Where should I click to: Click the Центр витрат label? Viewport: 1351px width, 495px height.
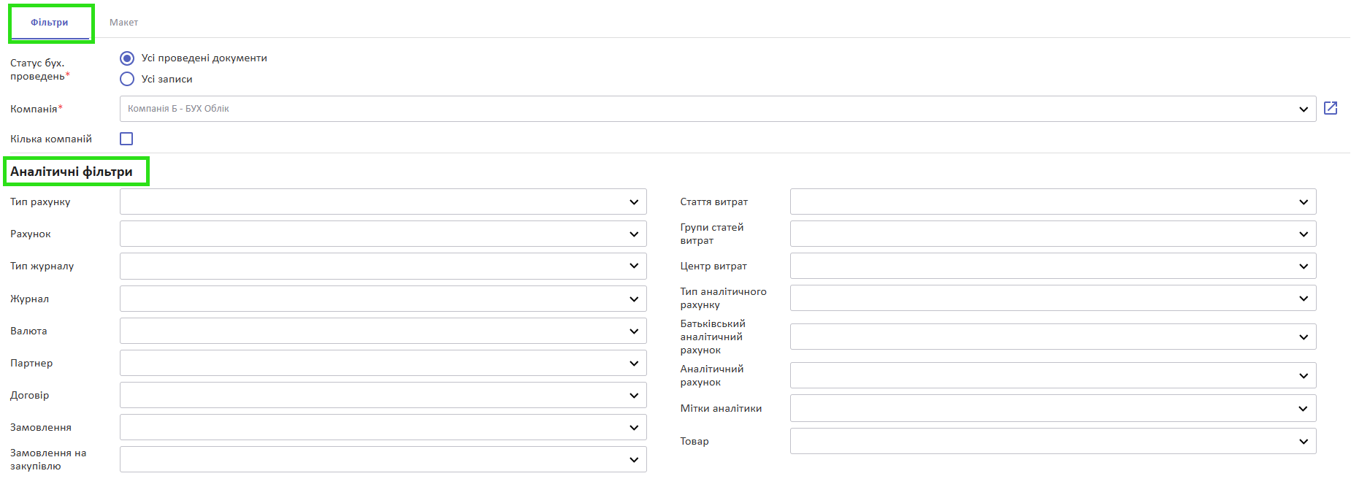click(713, 266)
